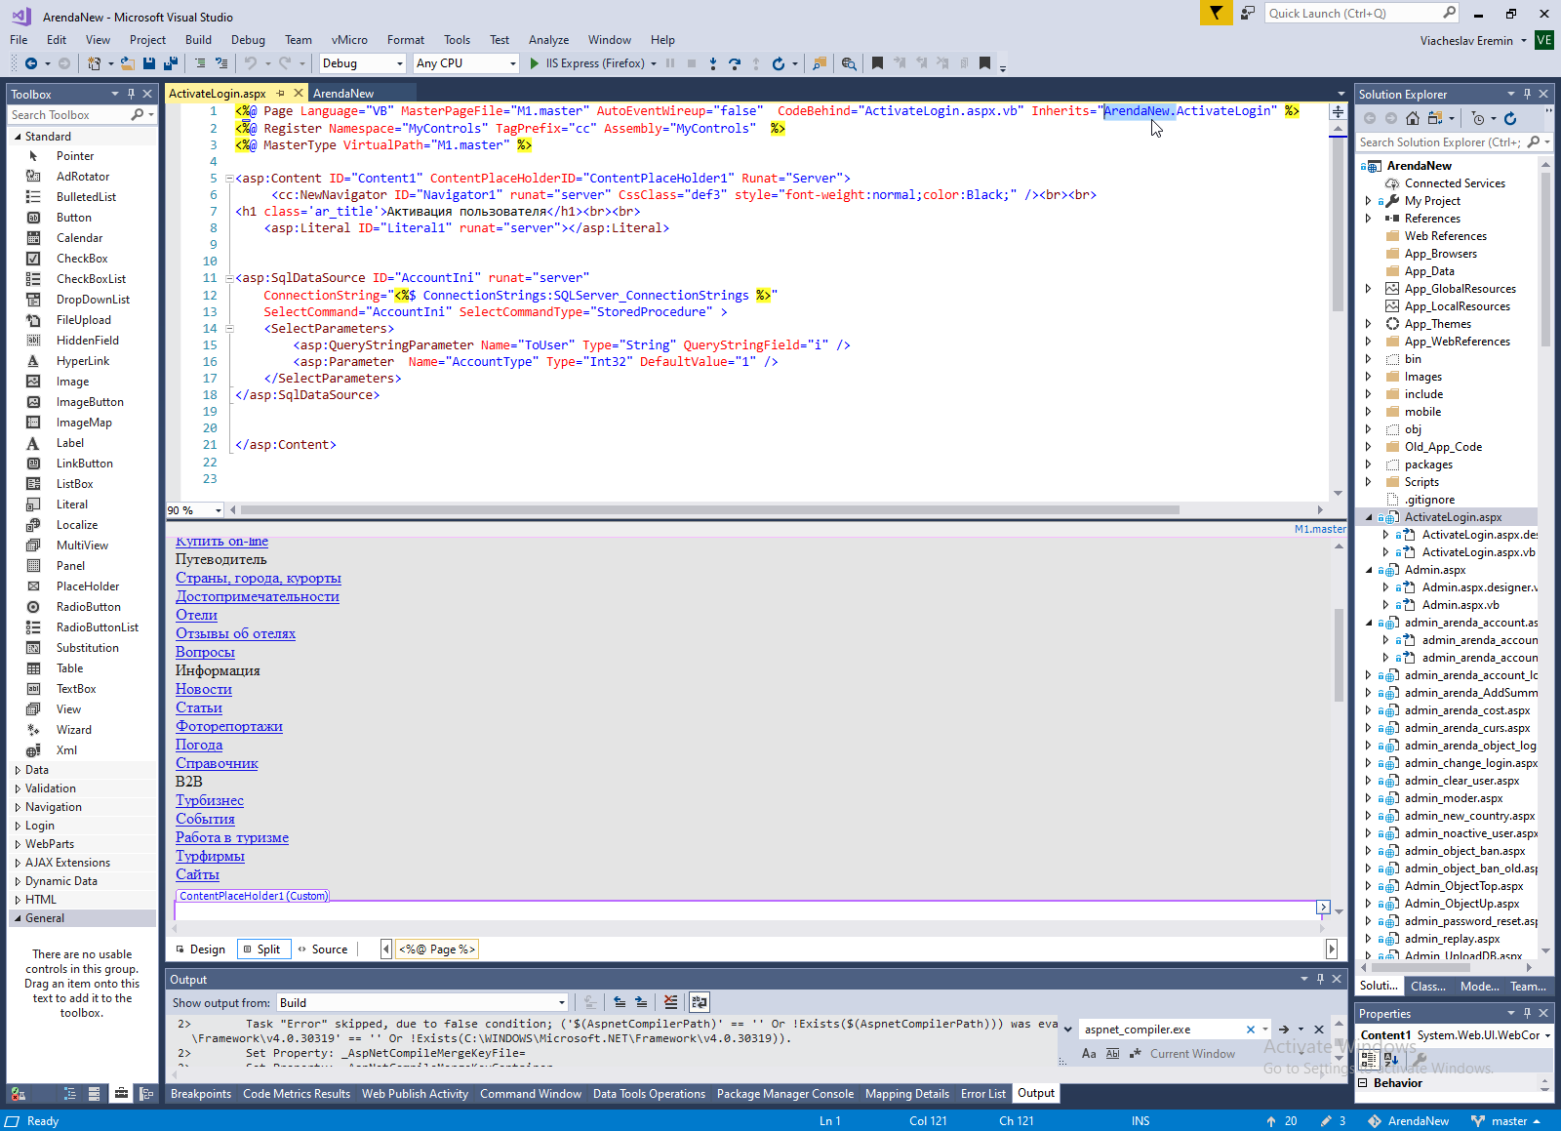The width and height of the screenshot is (1561, 1131).
Task: Click the Step Into debug icon
Action: pyautogui.click(x=713, y=63)
